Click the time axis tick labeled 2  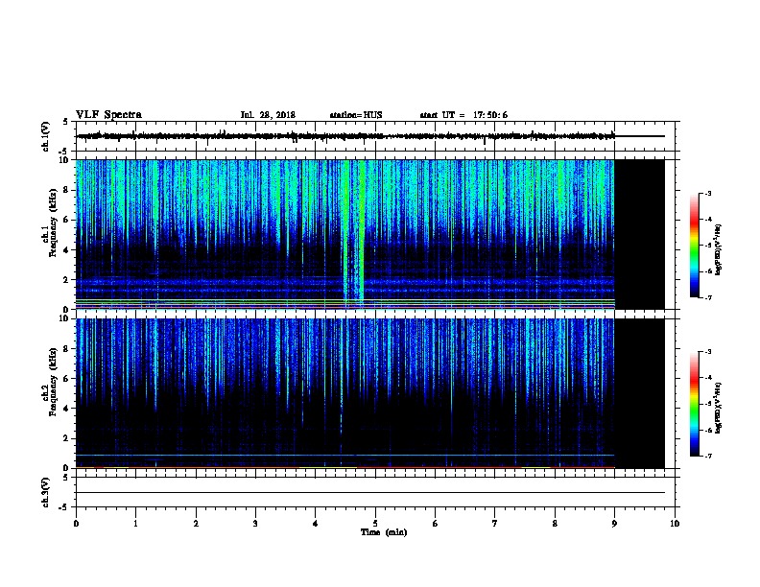tap(196, 524)
